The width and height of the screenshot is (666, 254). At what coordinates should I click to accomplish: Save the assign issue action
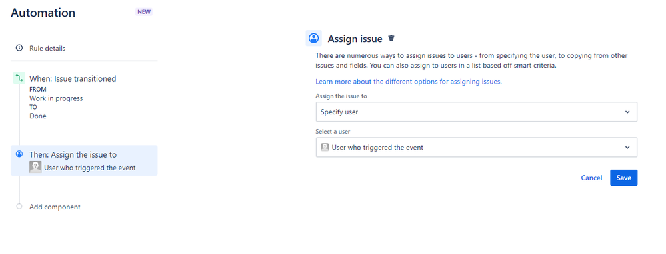(x=623, y=178)
